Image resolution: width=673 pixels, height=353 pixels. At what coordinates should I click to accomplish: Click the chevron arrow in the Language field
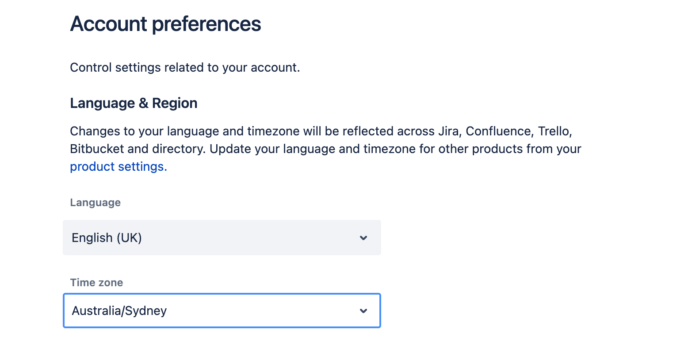[363, 238]
